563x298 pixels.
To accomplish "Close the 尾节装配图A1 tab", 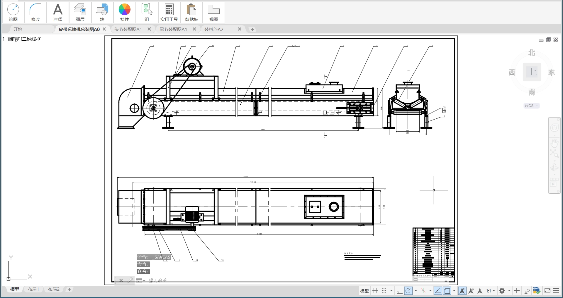I will [x=194, y=29].
